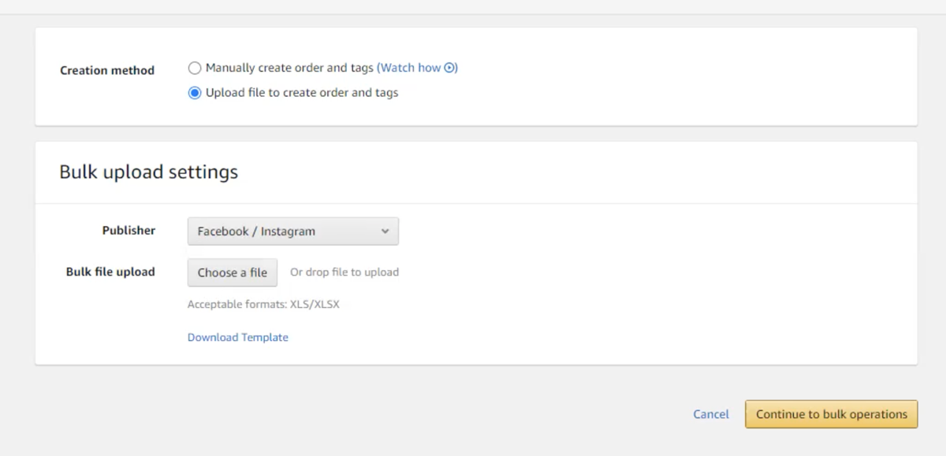
Task: Click Continue to bulk operations
Action: coord(831,414)
